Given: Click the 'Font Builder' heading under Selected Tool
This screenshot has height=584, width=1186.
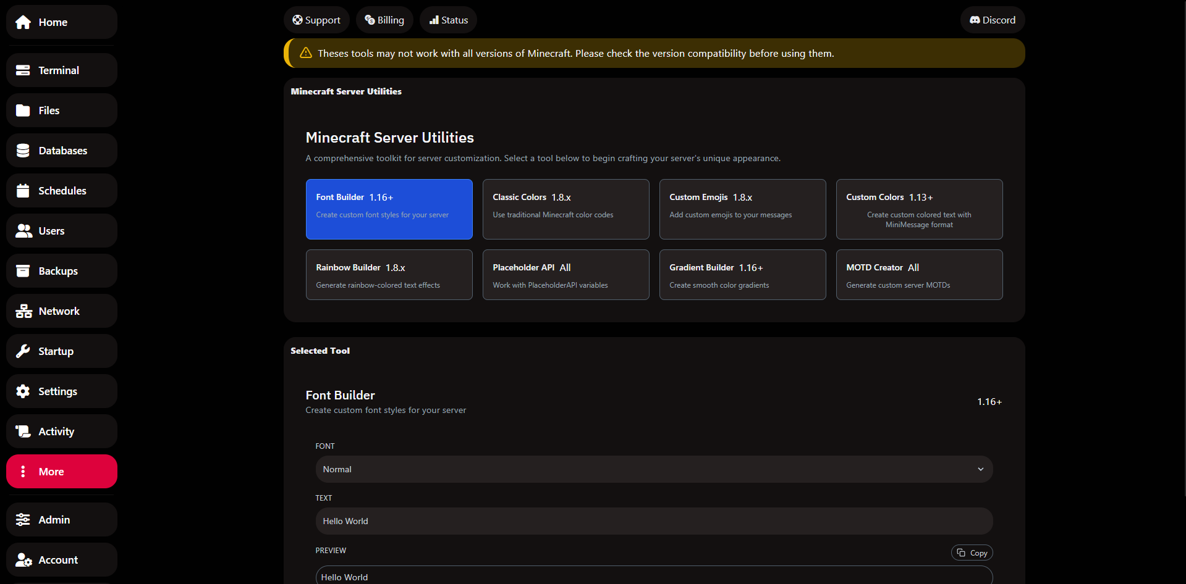Looking at the screenshot, I should [x=341, y=395].
